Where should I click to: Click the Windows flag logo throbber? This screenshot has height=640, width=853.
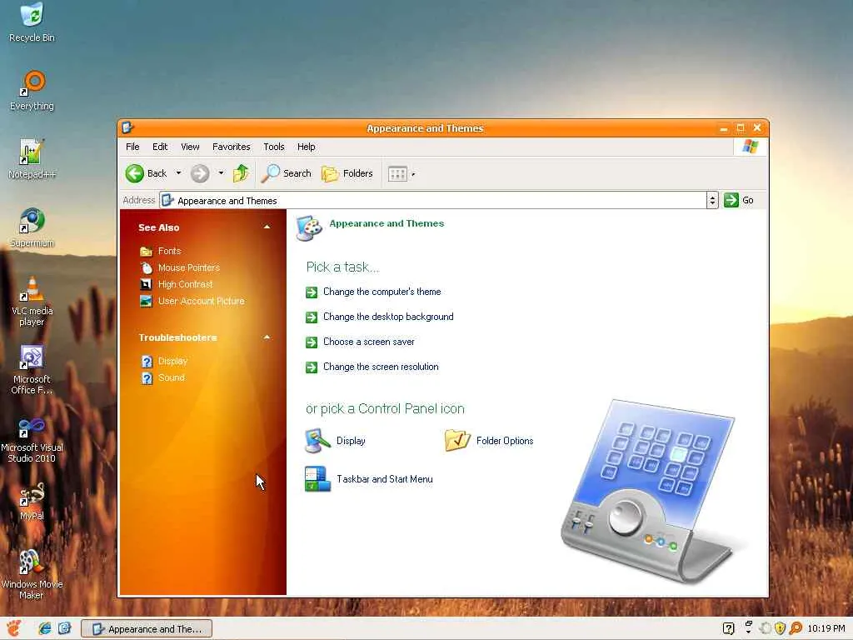751,147
